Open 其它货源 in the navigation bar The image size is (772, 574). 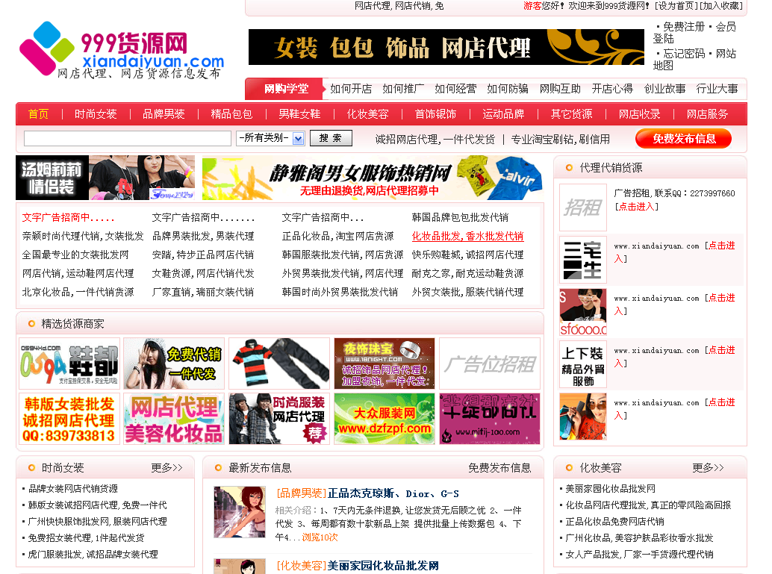(571, 114)
